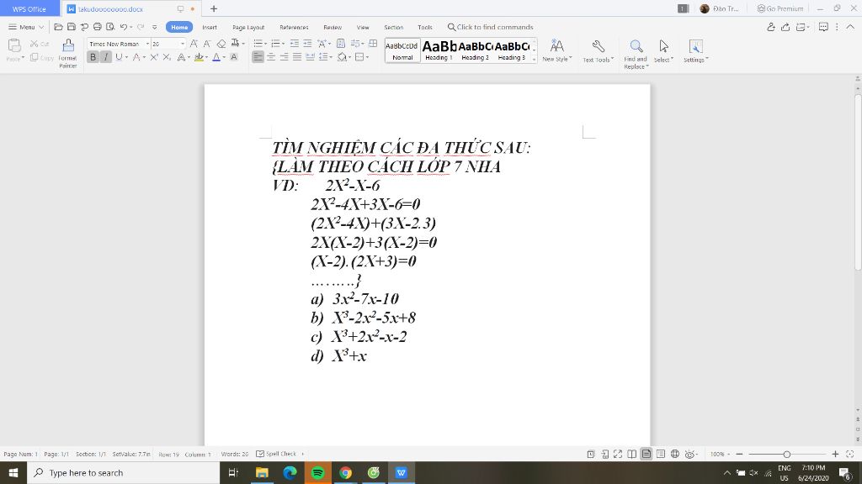The image size is (862, 484).
Task: Enter full screen view from status bar
Action: tap(618, 454)
